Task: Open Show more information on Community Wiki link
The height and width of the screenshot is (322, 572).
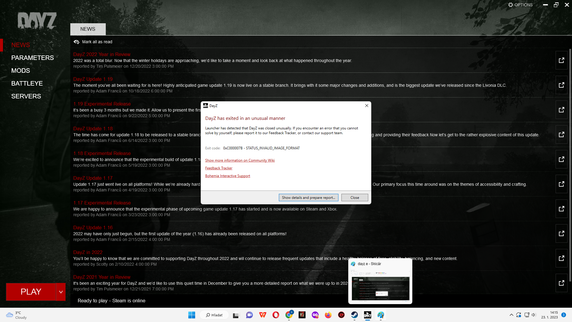Action: point(240,160)
